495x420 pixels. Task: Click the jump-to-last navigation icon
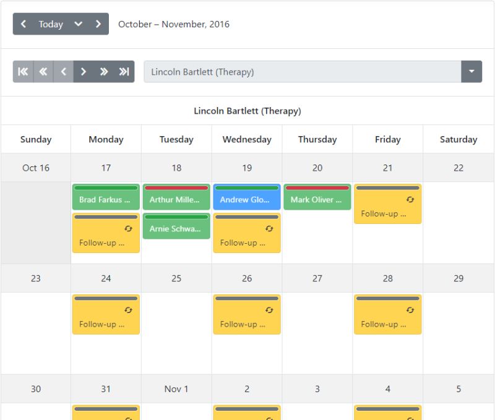tap(125, 71)
